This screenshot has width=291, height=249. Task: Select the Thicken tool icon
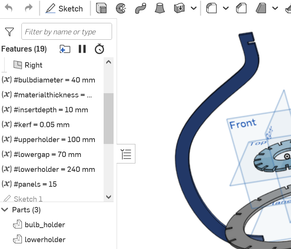point(179,8)
